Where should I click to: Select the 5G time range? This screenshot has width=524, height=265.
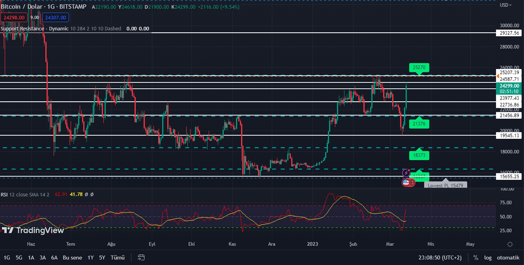click(x=19, y=258)
